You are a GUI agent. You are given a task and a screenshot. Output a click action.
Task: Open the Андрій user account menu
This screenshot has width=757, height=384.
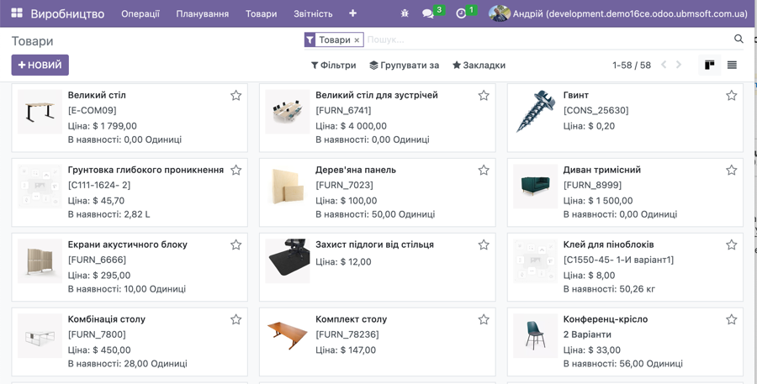[618, 13]
